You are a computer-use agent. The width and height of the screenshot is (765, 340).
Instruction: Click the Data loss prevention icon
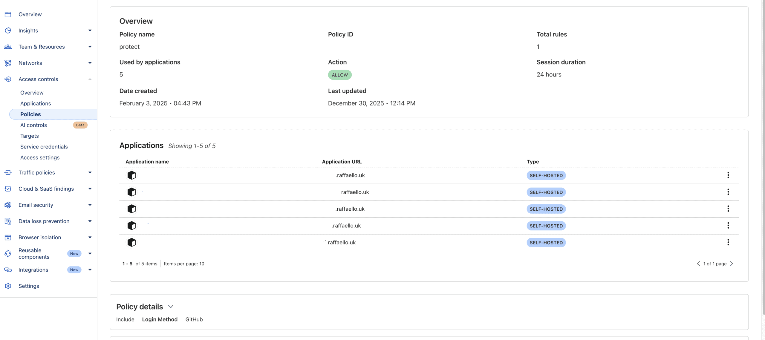pyautogui.click(x=8, y=221)
